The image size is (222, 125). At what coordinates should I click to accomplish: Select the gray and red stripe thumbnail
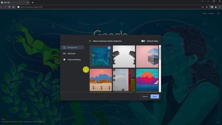(124, 80)
